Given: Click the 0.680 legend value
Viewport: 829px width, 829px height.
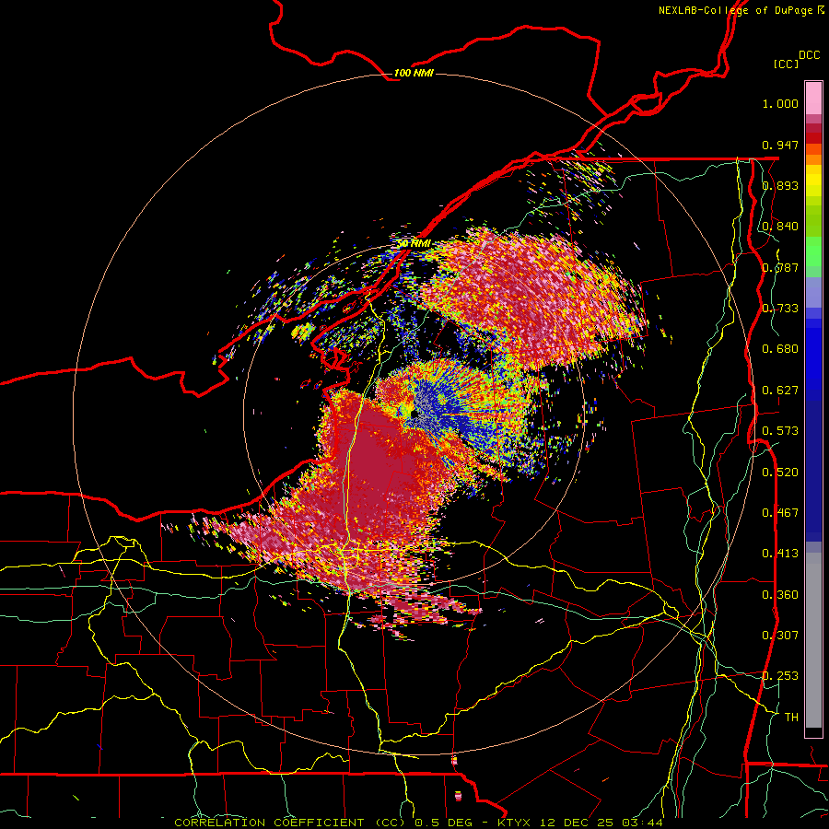Looking at the screenshot, I should (x=780, y=349).
